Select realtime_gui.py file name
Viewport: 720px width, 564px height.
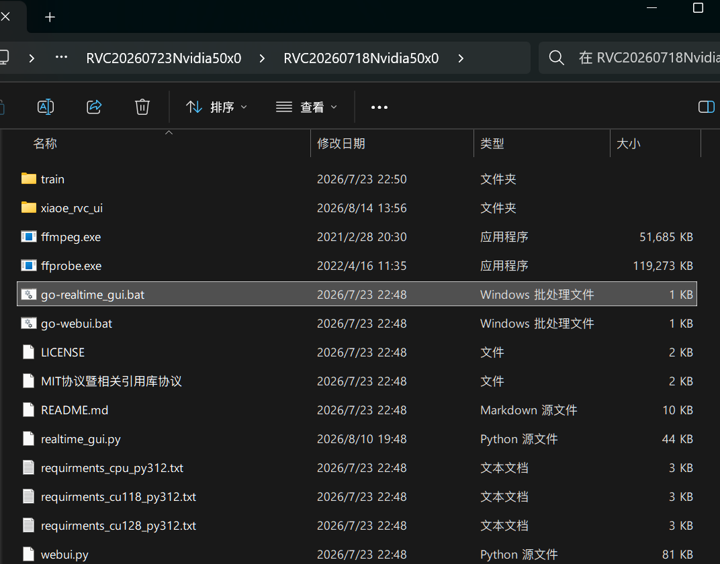click(x=81, y=440)
